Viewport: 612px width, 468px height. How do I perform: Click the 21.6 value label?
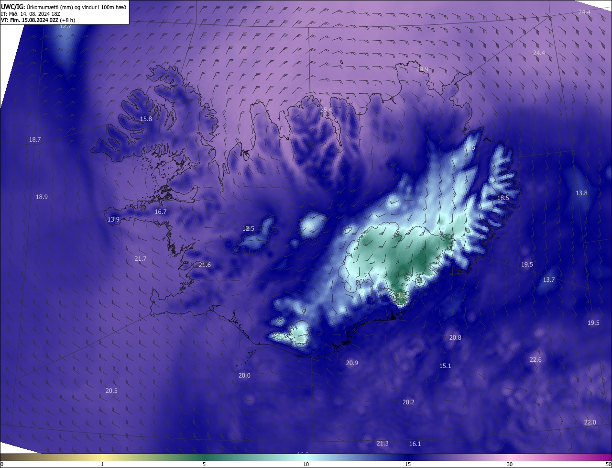(x=205, y=265)
